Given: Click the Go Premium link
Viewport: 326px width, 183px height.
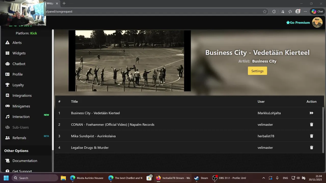Looking at the screenshot, I should point(298,22).
